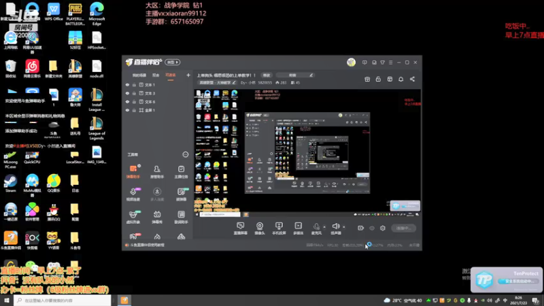The height and width of the screenshot is (306, 544).
Task: Expand the speaker options arrow
Action: click(344, 227)
